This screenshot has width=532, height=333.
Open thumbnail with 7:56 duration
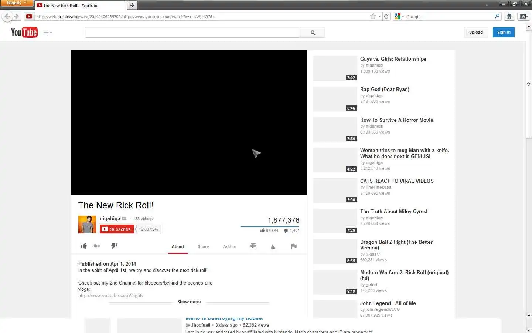(335, 129)
